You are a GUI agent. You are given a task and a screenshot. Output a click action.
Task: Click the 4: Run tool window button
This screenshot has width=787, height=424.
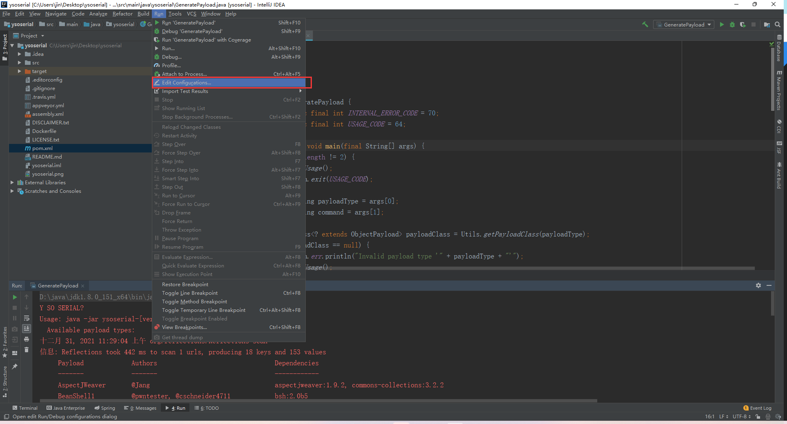click(x=175, y=408)
